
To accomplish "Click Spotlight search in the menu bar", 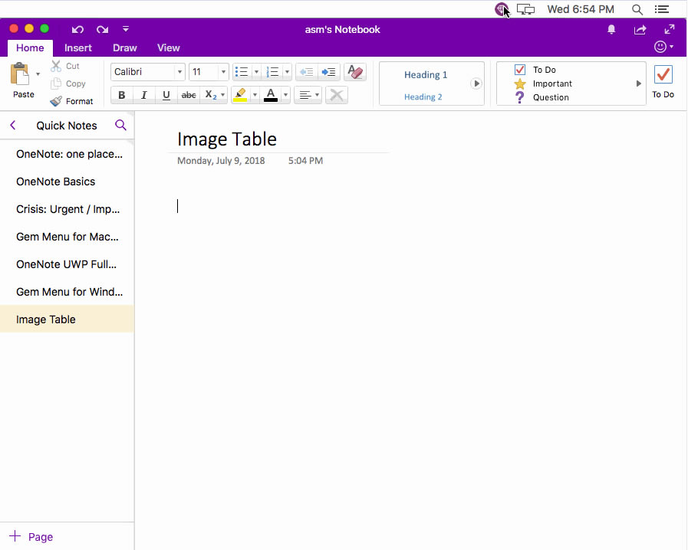I will pyautogui.click(x=637, y=8).
